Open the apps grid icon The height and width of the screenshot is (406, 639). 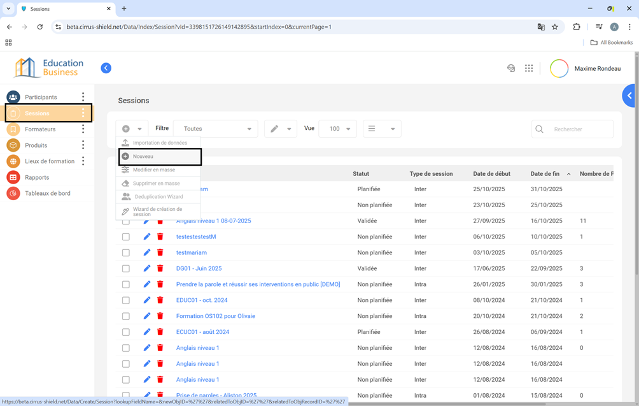pos(529,68)
